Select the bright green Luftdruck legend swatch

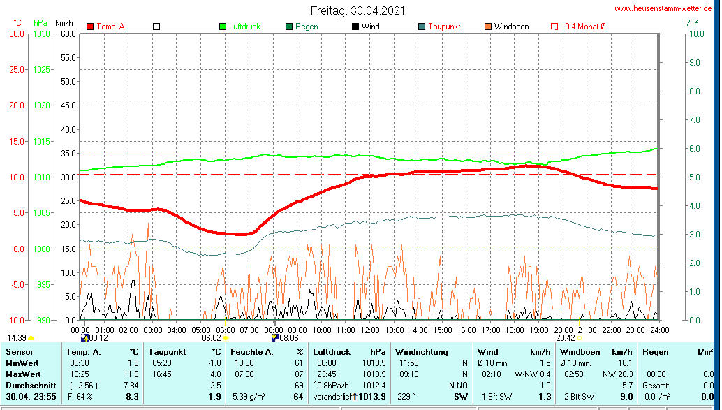pos(223,27)
